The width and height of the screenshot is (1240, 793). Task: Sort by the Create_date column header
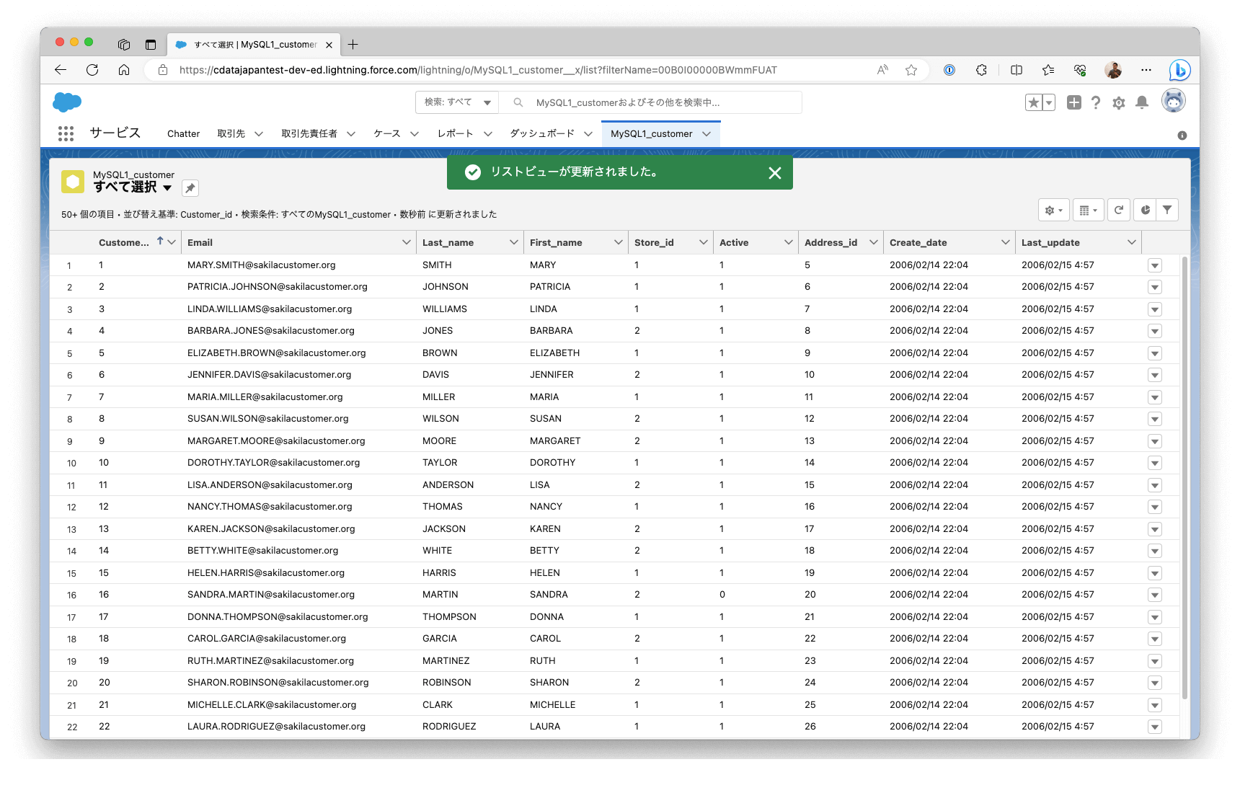coord(918,243)
